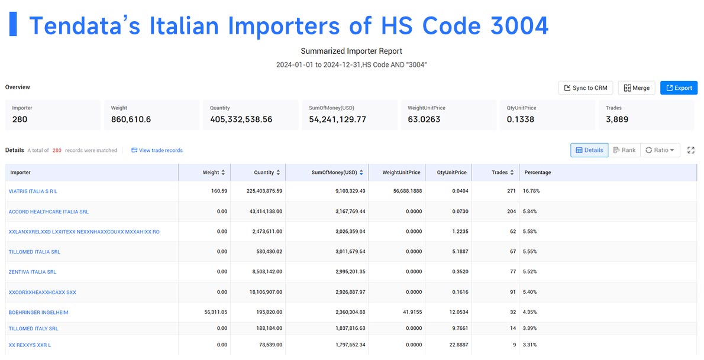
Task: Open the View trade records link
Action: click(x=157, y=150)
